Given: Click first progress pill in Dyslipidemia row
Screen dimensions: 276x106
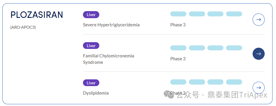Looking at the screenshot, I should [x=178, y=82].
